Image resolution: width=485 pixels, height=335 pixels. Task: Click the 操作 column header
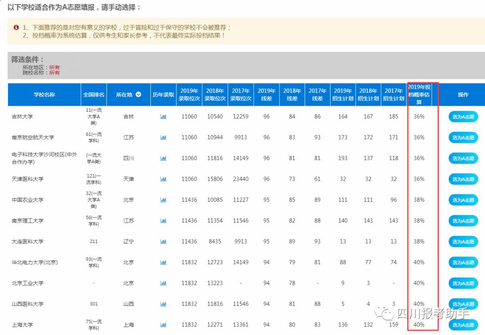463,95
